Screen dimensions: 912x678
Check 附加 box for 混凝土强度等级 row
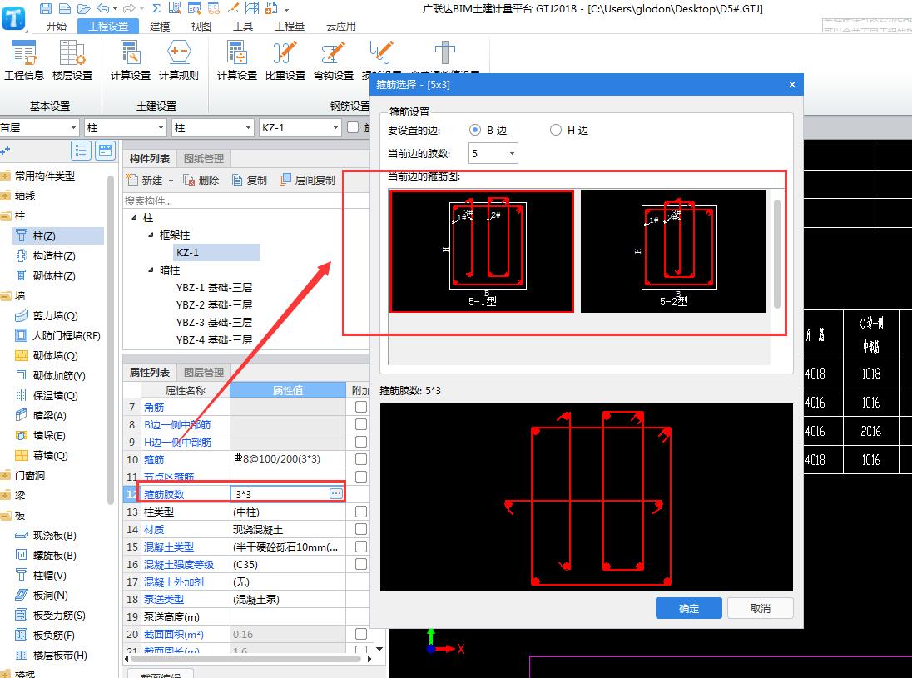[361, 564]
